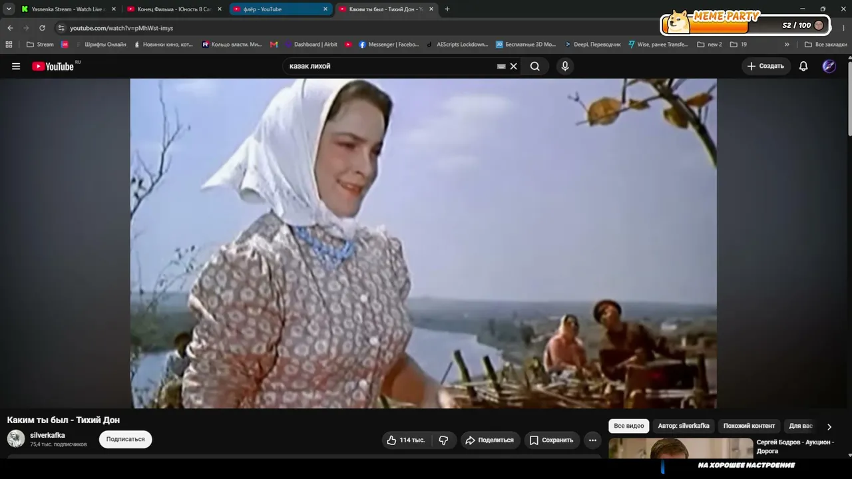852x479 pixels.
Task: Open the 'Stream' bookmarks folder
Action: 41,45
